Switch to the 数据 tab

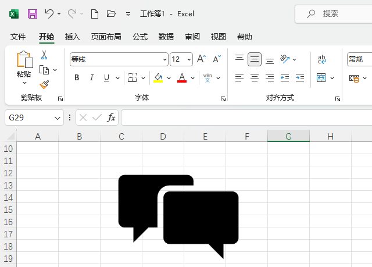[x=166, y=37]
